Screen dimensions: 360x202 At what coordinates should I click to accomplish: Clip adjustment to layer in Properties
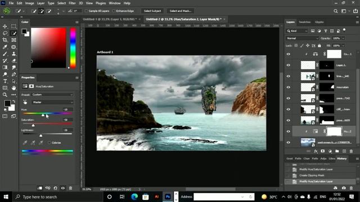click(40, 188)
